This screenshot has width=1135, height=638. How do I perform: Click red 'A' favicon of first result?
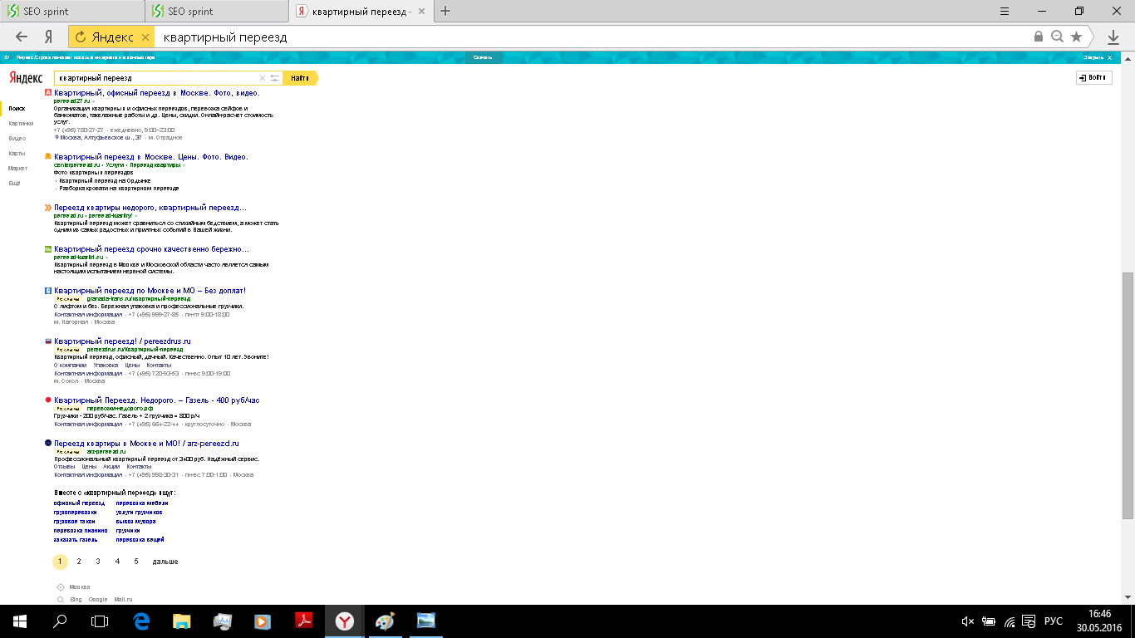click(x=48, y=93)
